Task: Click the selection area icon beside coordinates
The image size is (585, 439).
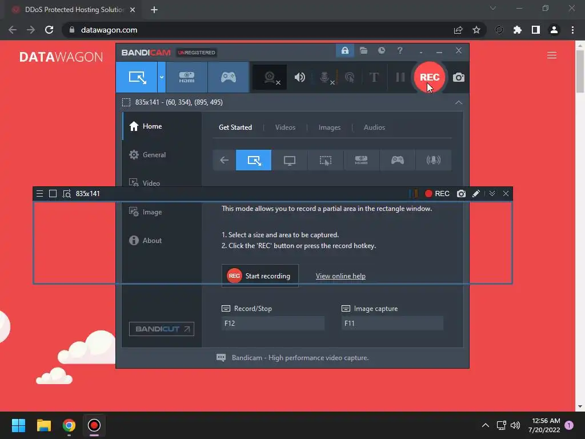Action: [126, 102]
